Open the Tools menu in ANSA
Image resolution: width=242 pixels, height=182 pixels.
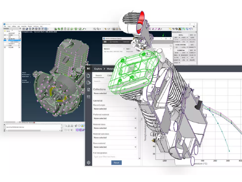pos(9,26)
